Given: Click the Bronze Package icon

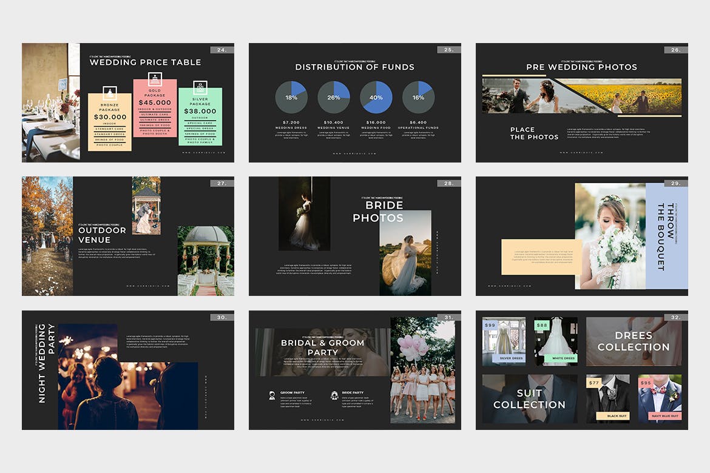Looking at the screenshot, I should [110, 93].
